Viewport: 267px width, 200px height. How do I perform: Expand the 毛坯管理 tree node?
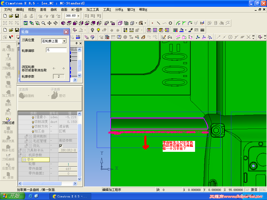tap(30, 141)
